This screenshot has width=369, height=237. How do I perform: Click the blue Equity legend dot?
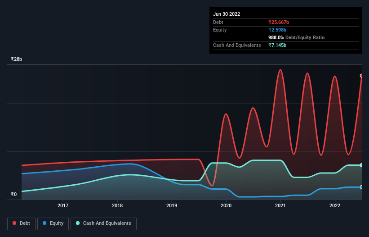point(44,223)
